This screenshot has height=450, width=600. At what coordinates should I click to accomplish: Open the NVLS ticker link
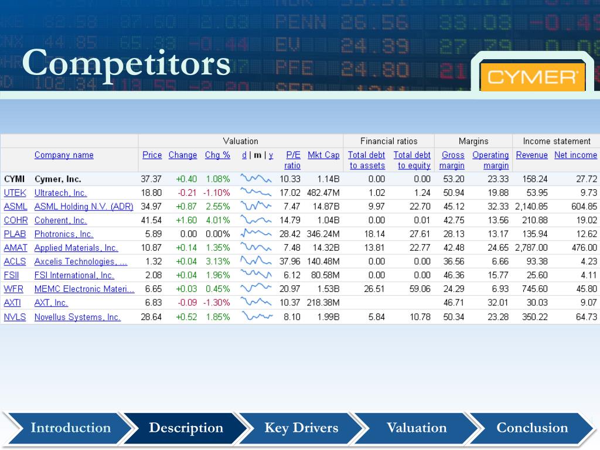(15, 317)
